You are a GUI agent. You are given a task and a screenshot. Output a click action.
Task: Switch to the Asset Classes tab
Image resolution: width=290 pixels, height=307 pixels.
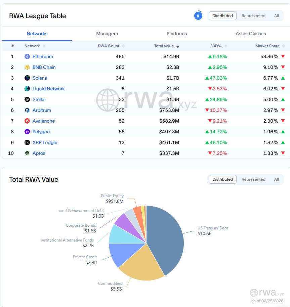coord(251,34)
